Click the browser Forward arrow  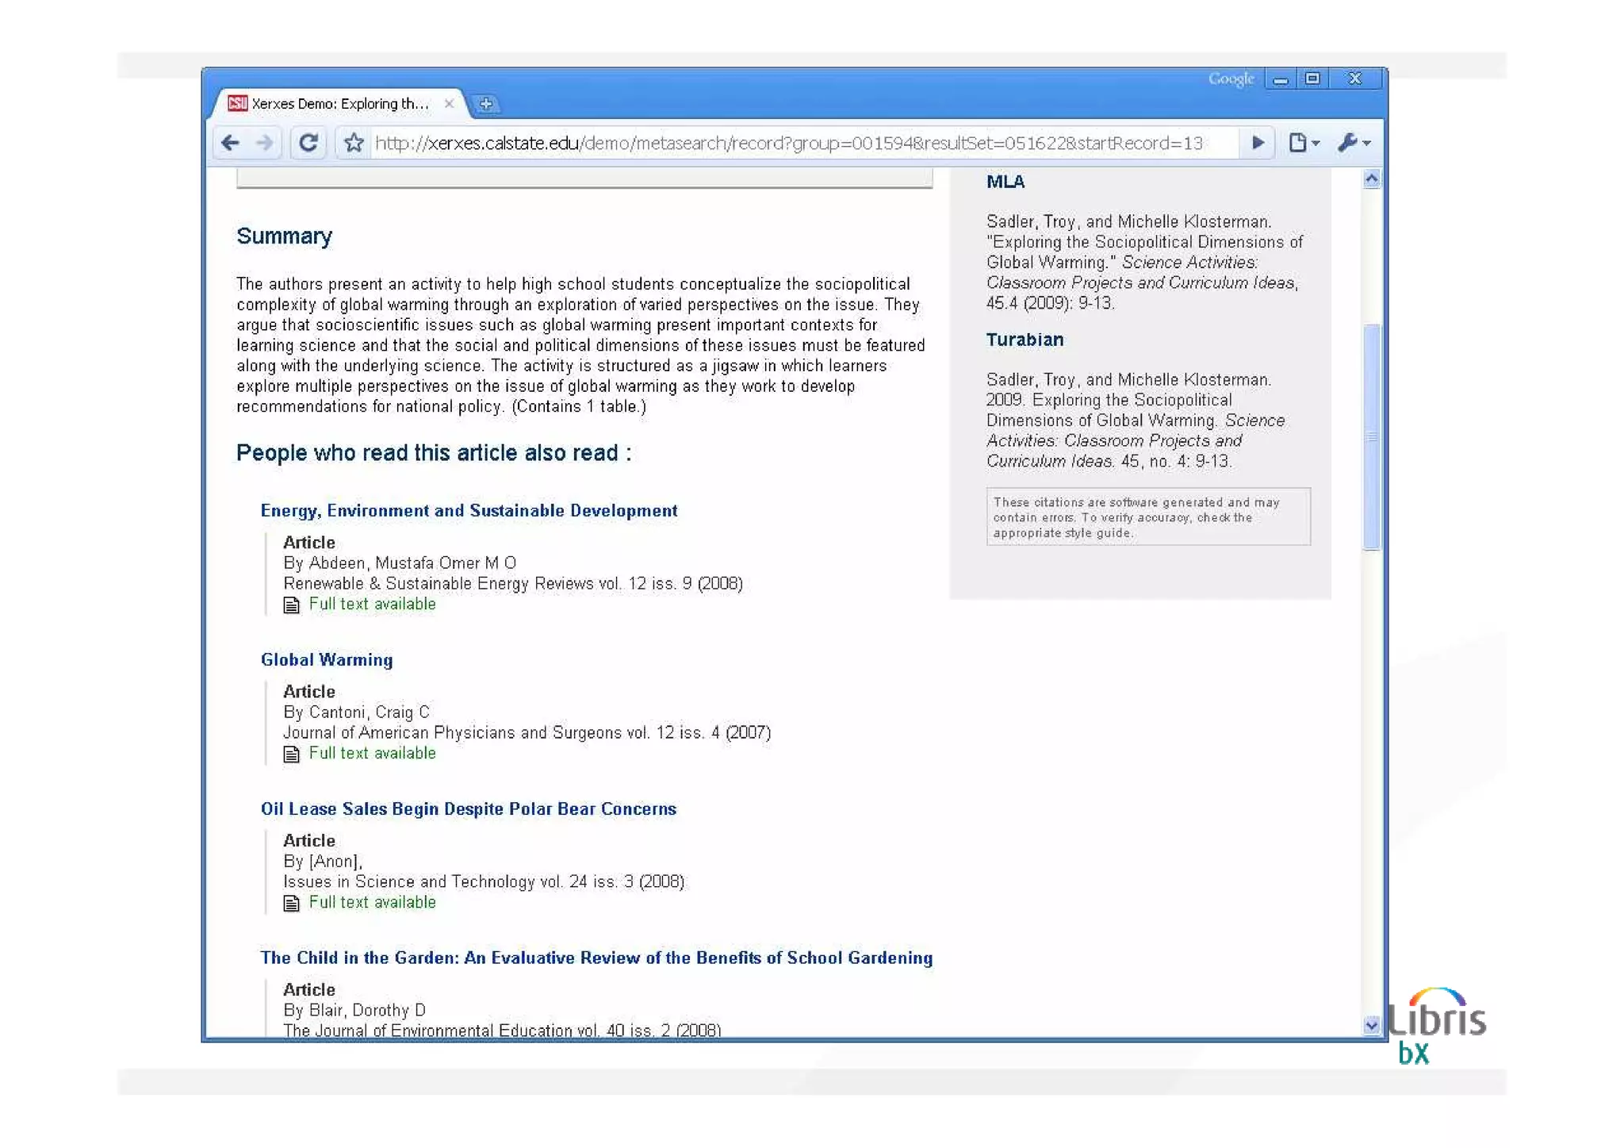tap(265, 143)
